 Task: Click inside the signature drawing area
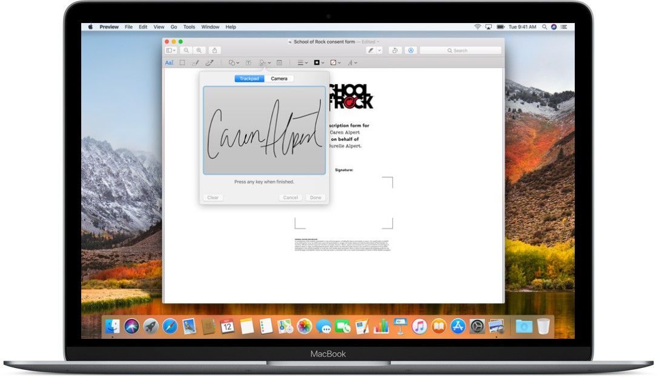click(x=264, y=130)
